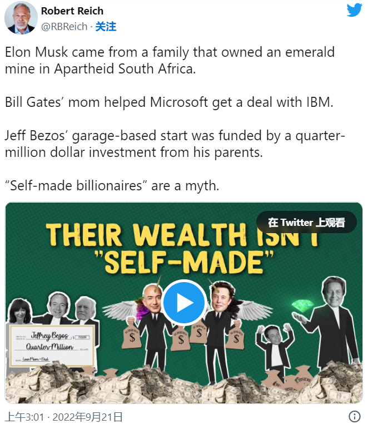This screenshot has height=424, width=368.
Task: Open the 上午3:01 · 2022年9月21日 timestamp link
Action: (64, 417)
